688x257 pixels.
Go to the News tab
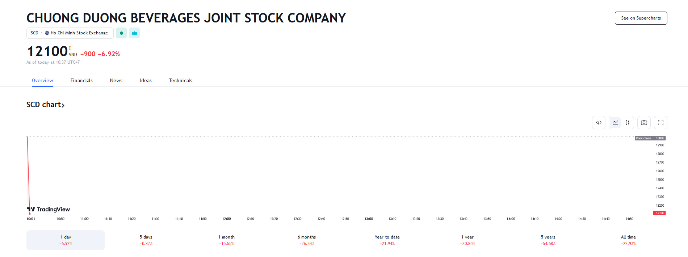point(116,80)
